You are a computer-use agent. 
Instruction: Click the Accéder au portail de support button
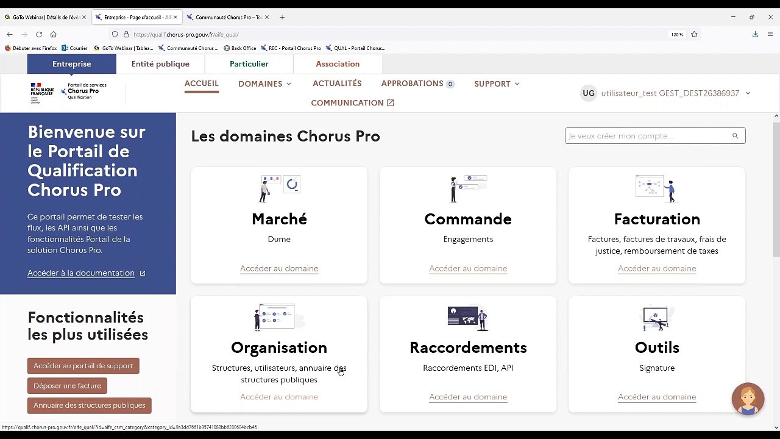pos(83,366)
